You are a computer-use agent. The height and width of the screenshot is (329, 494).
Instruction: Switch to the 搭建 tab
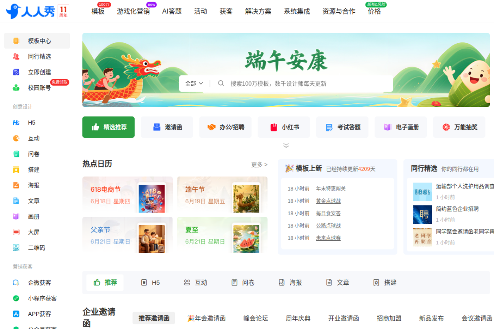point(385,283)
